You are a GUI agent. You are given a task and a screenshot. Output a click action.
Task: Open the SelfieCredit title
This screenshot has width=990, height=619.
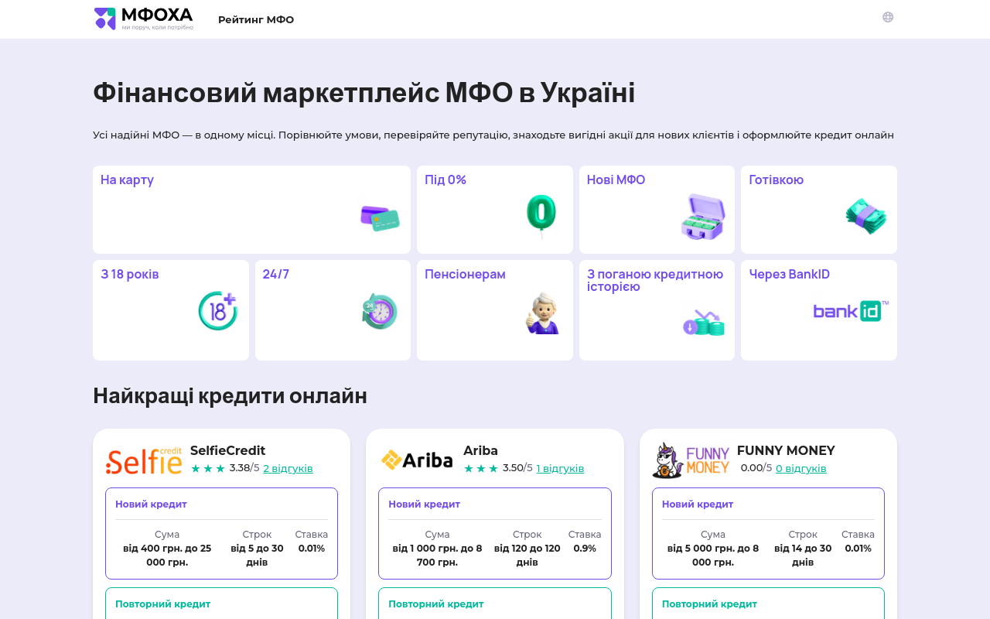click(227, 450)
